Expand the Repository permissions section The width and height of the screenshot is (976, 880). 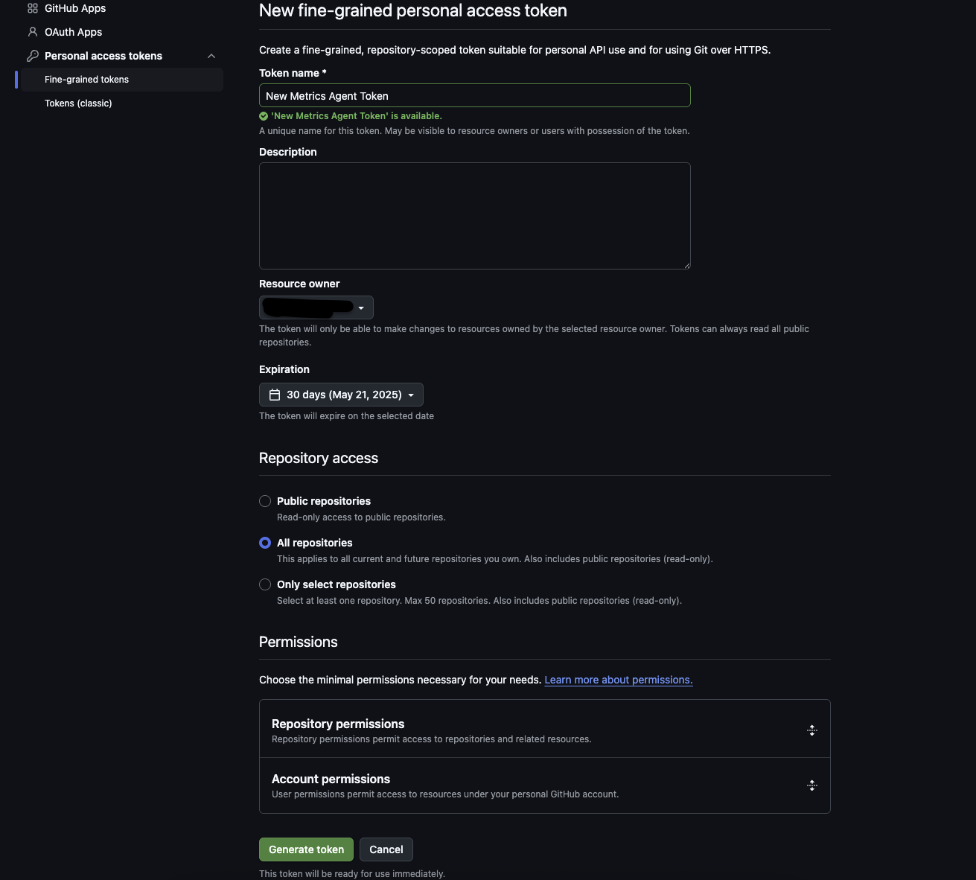coord(545,730)
